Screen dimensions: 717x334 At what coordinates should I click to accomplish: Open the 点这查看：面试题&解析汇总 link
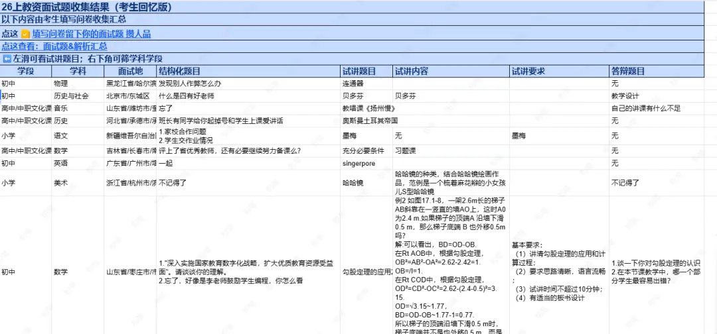(54, 46)
